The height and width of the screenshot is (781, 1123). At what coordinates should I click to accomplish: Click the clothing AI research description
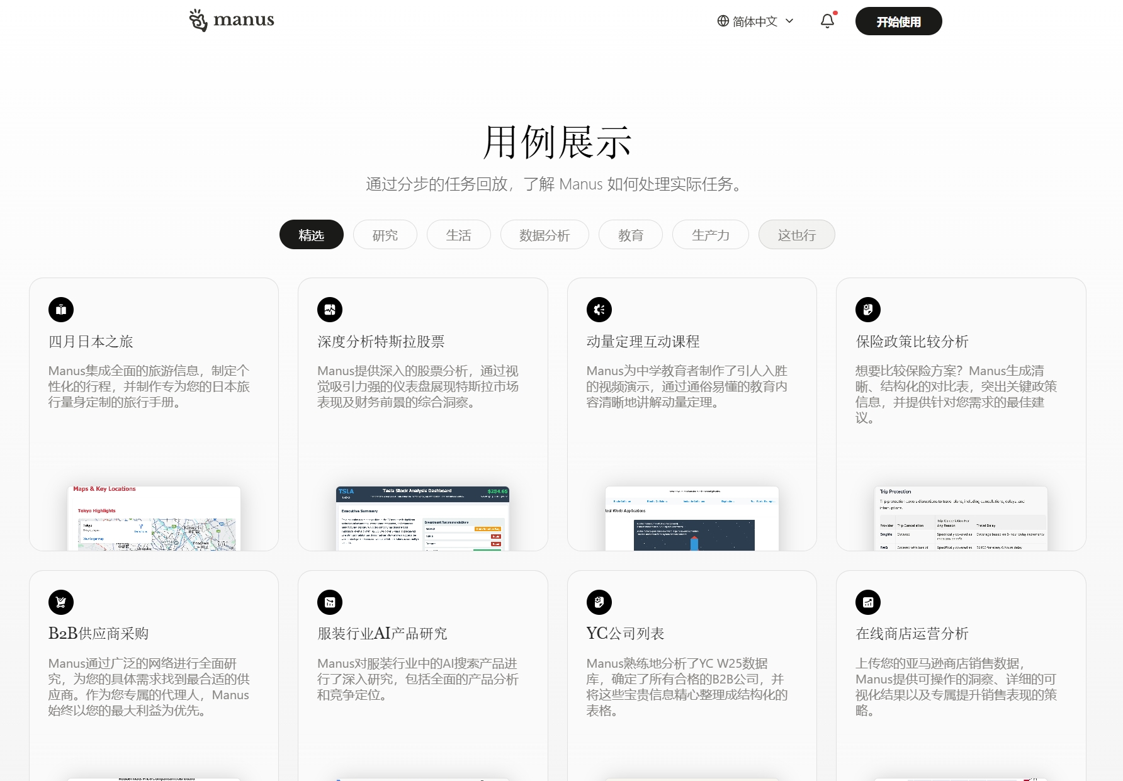coord(418,679)
